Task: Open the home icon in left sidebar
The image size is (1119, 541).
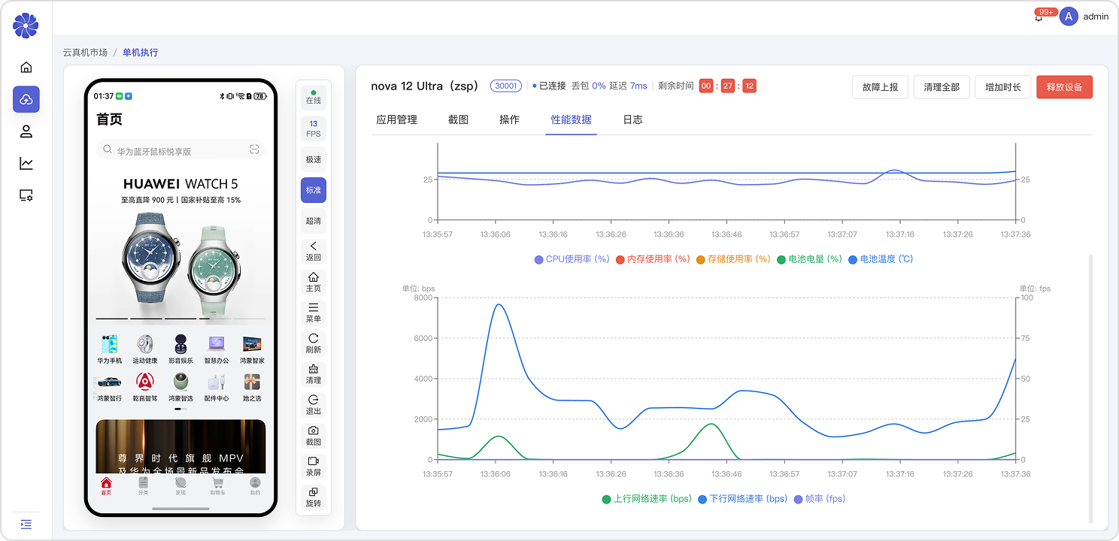Action: [x=26, y=67]
